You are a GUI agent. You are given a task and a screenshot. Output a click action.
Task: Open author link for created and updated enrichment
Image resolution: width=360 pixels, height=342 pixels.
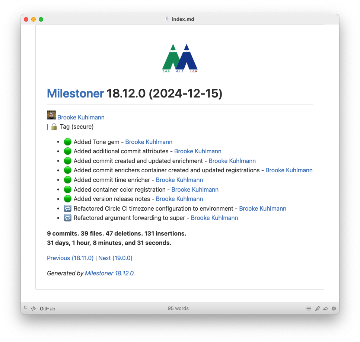[232, 161]
